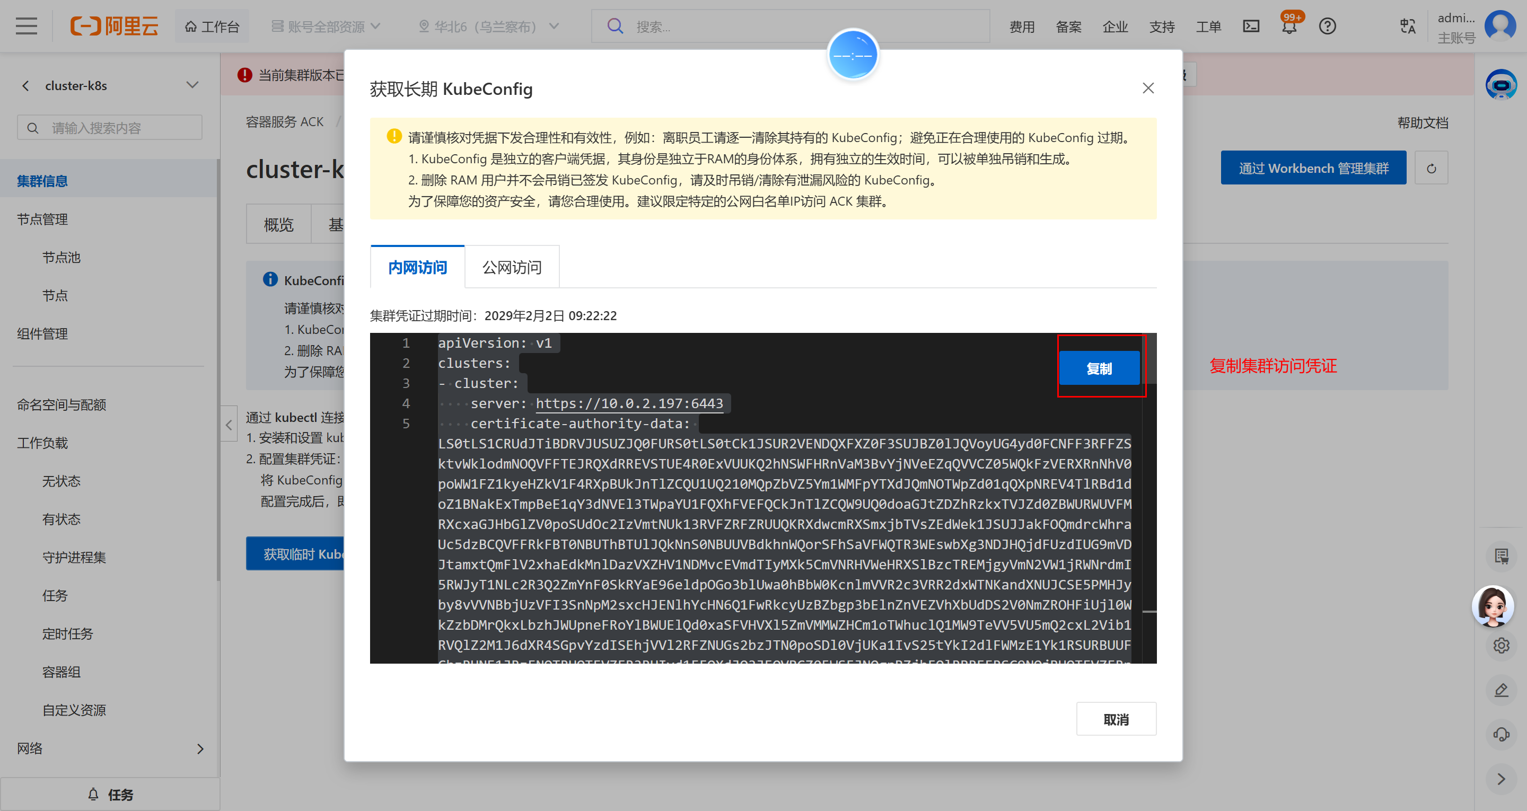Open the right-rail settings gear
Screen dimensions: 1527x811
1500,645
